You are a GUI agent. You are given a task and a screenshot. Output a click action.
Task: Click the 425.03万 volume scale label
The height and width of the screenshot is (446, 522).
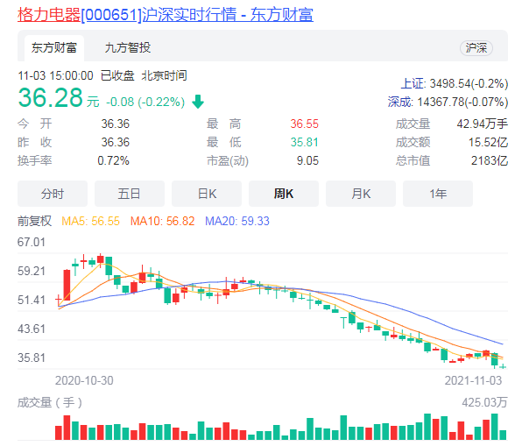click(x=484, y=402)
